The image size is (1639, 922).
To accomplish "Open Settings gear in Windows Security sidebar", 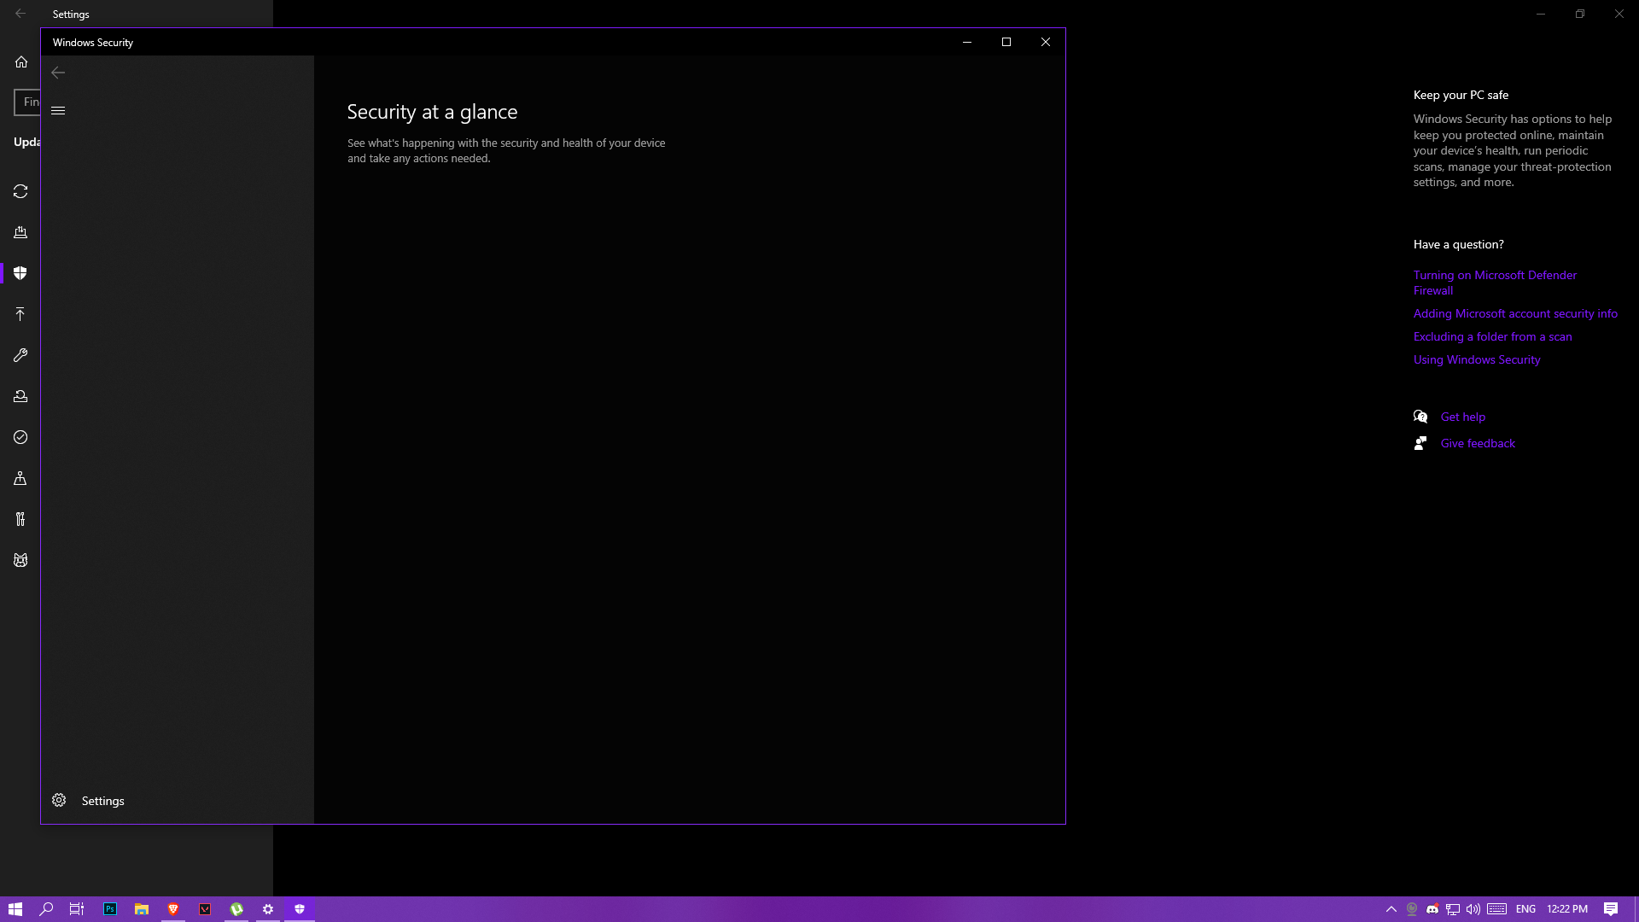I will pyautogui.click(x=59, y=800).
